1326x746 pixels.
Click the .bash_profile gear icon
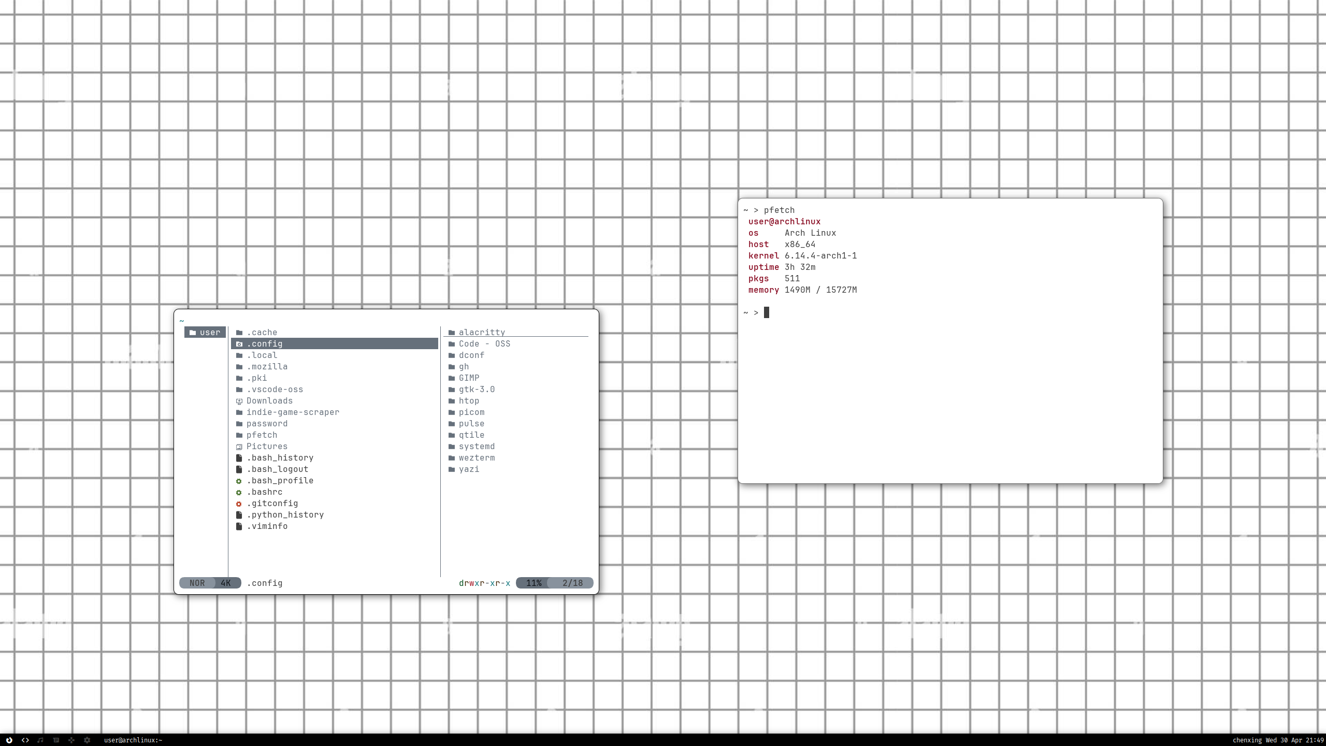(x=239, y=481)
